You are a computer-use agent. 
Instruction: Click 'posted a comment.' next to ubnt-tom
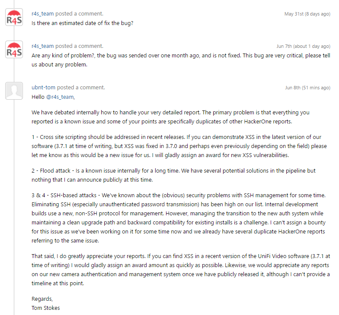[81, 88]
